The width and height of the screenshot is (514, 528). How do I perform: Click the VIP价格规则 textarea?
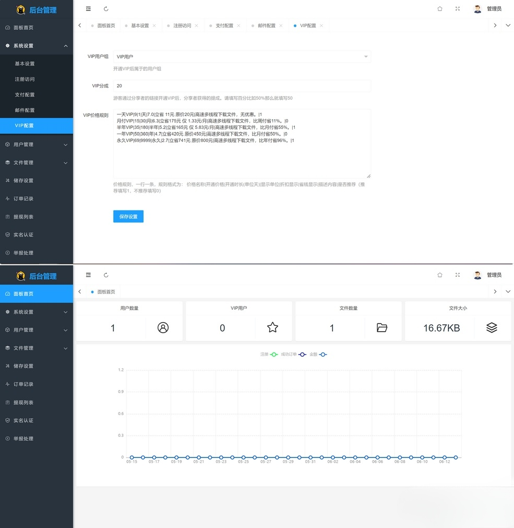pyautogui.click(x=242, y=144)
